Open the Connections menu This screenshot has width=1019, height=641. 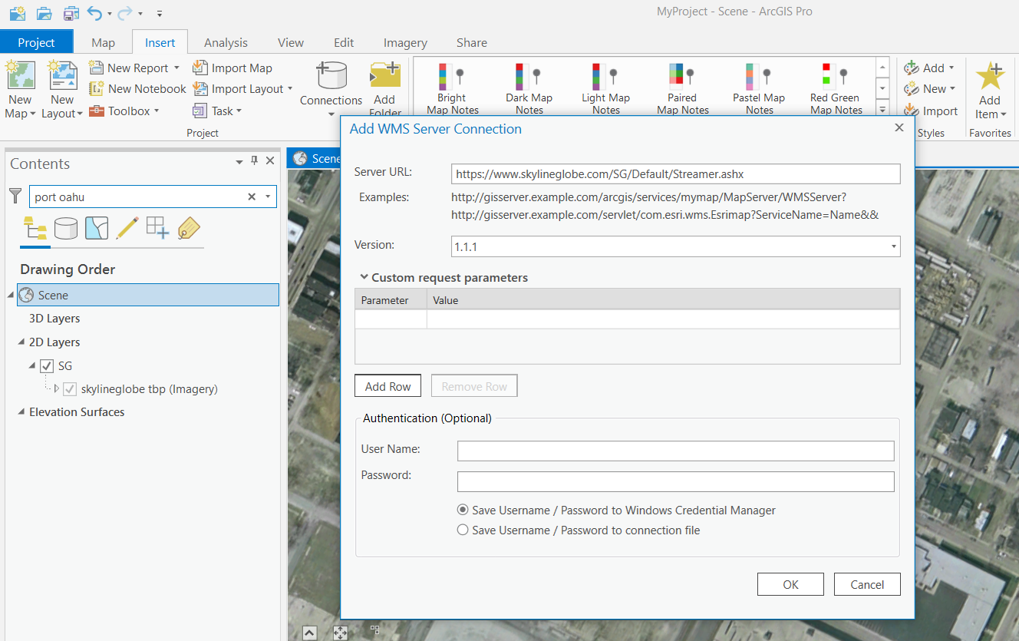331,88
